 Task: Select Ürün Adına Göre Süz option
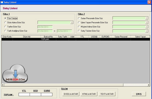click(x=5, y=22)
